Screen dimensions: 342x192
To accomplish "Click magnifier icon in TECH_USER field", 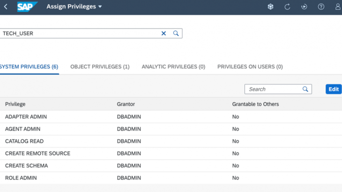I will tap(176, 33).
